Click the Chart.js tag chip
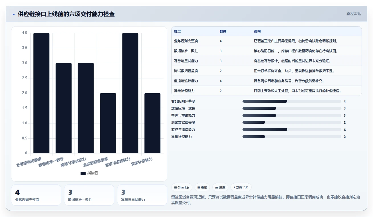Screen dimensions: 373x217 (182, 187)
